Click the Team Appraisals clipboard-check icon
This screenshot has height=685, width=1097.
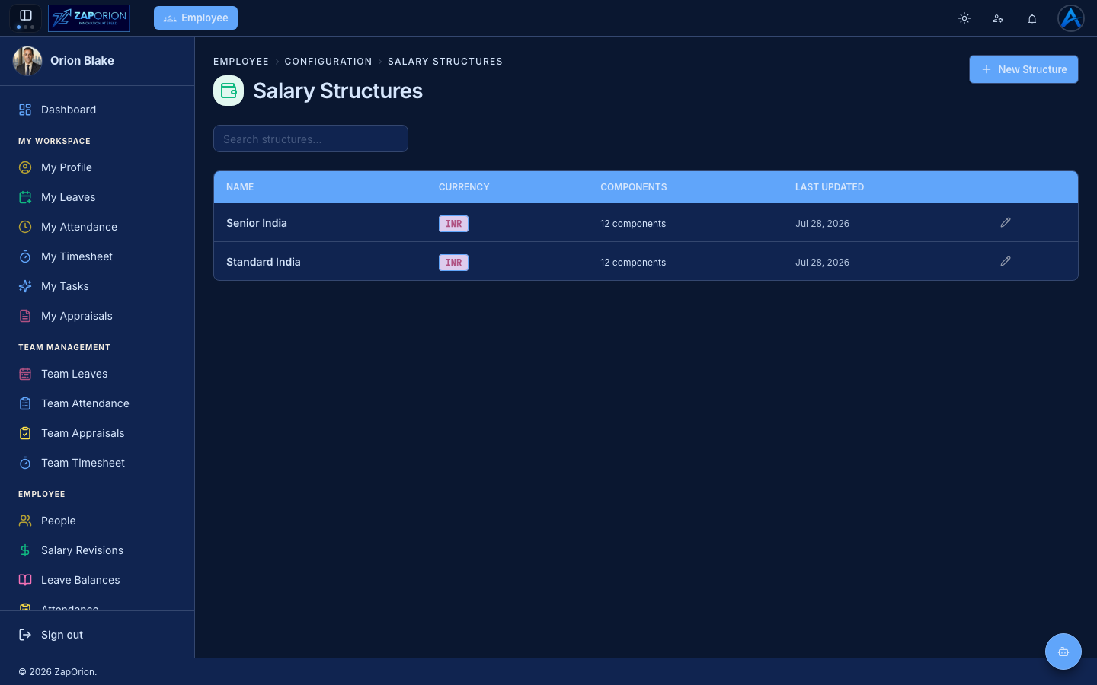(25, 433)
